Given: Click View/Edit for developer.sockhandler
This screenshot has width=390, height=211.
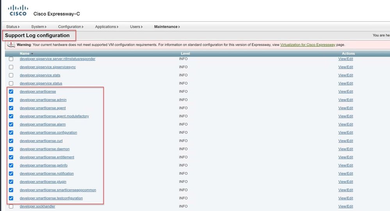Looking at the screenshot, I should click(345, 206).
